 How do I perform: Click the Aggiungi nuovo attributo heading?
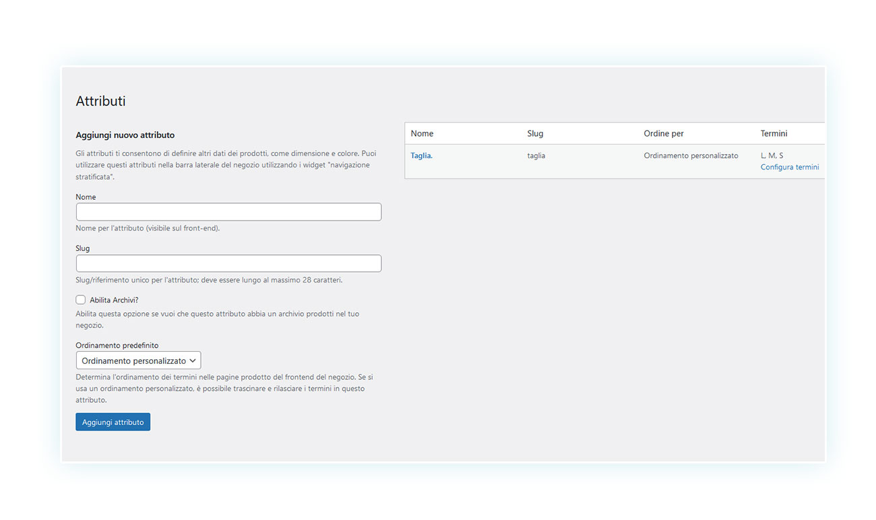click(125, 135)
